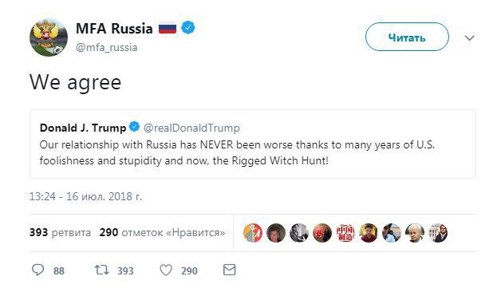Click the last liker avatar in row
Image resolution: width=501 pixels, height=296 pixels.
click(438, 233)
